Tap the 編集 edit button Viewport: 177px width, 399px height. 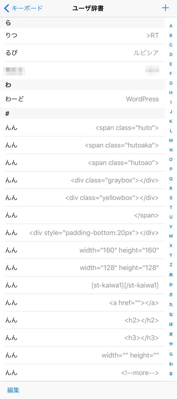pos(13,390)
